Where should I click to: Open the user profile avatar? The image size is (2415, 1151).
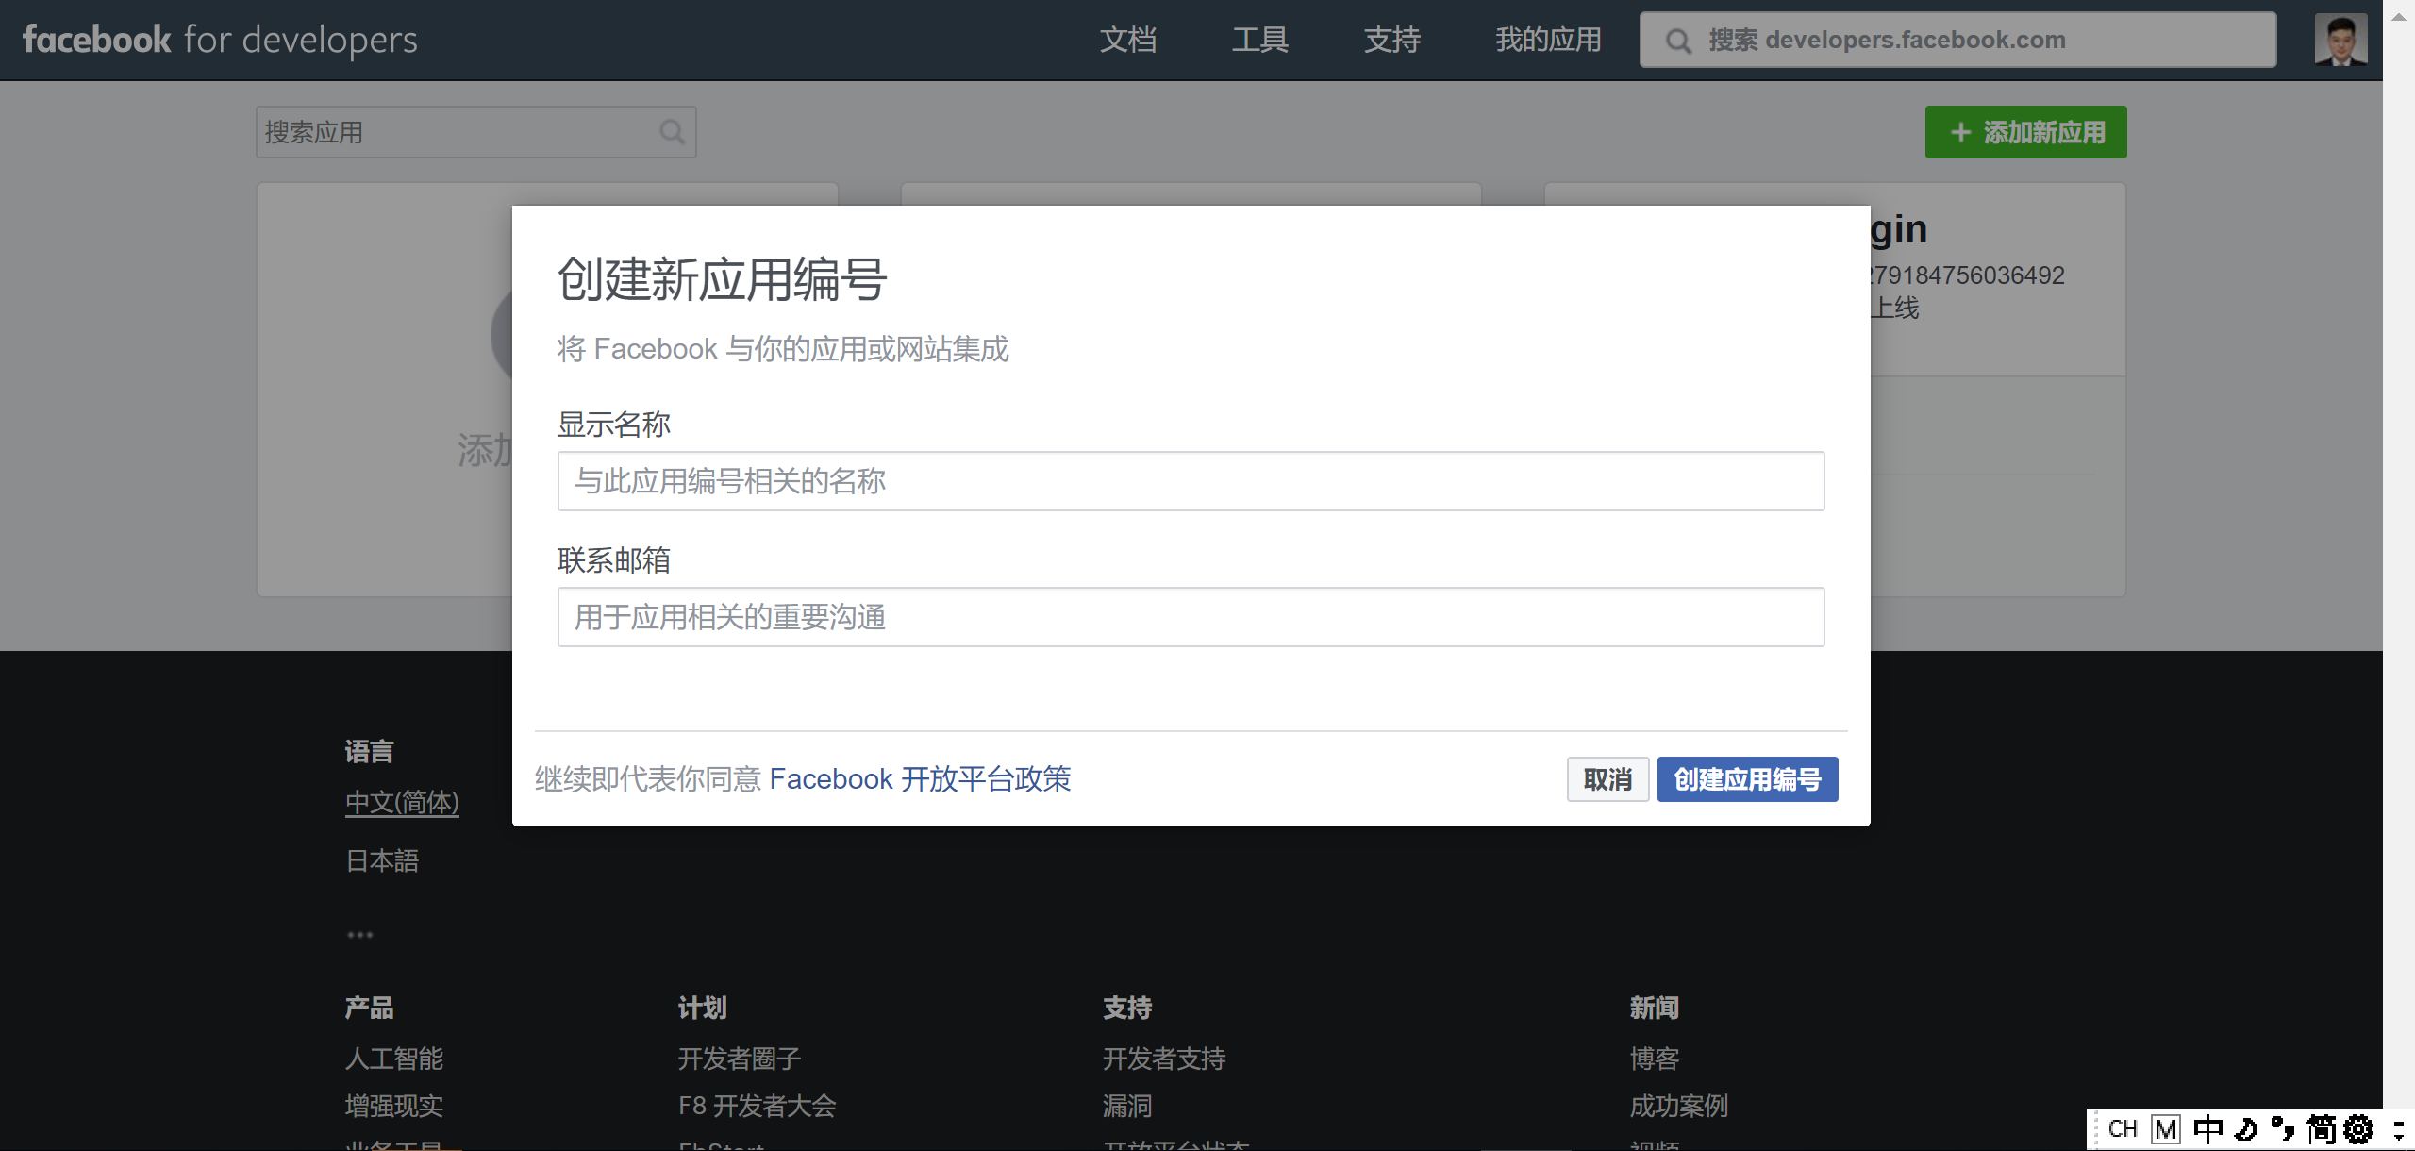point(2340,40)
